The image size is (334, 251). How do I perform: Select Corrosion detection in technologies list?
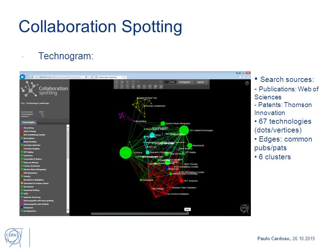click(x=31, y=145)
